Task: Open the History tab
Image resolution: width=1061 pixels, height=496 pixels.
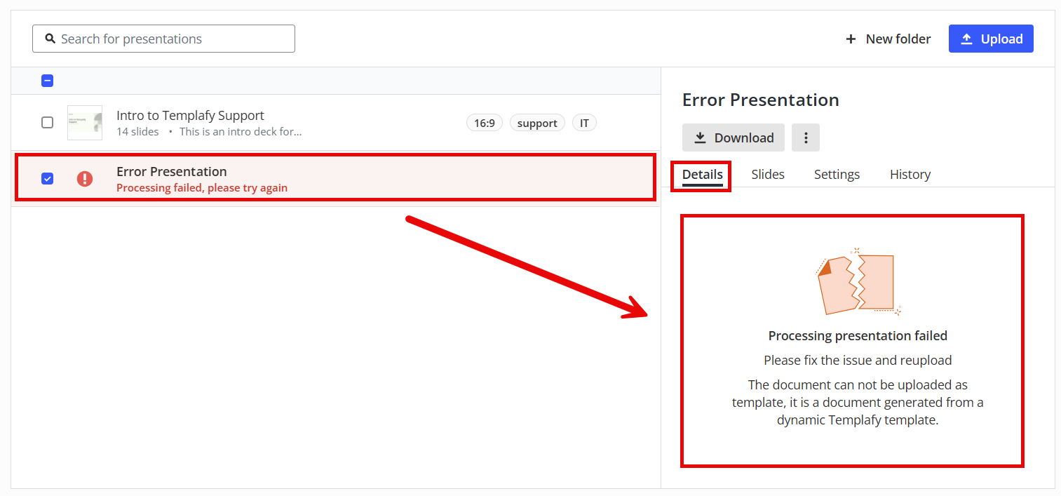Action: tap(910, 175)
